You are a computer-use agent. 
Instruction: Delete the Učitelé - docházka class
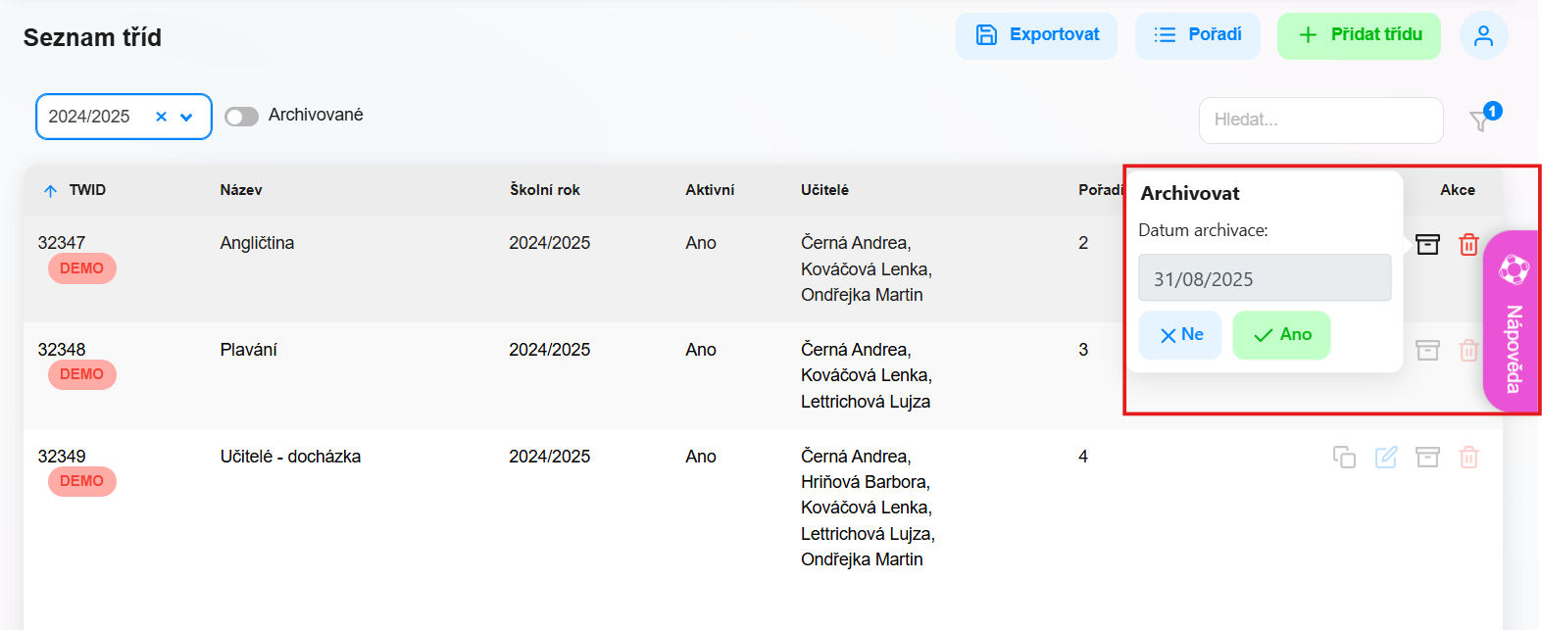[1468, 457]
